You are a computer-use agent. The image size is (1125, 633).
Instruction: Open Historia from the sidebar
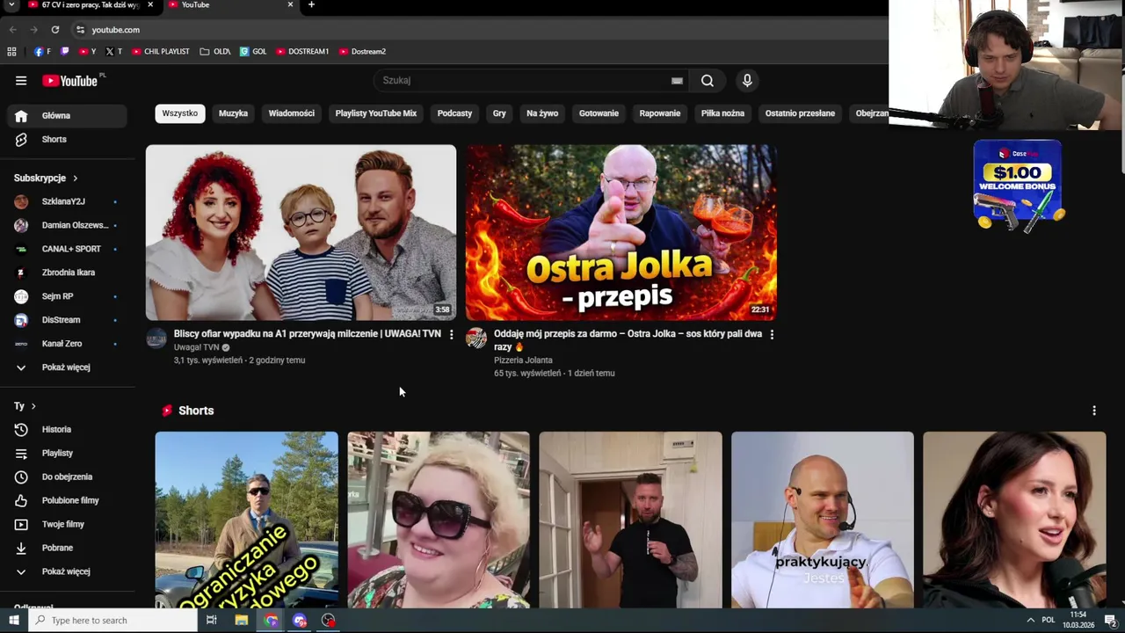coord(67,430)
